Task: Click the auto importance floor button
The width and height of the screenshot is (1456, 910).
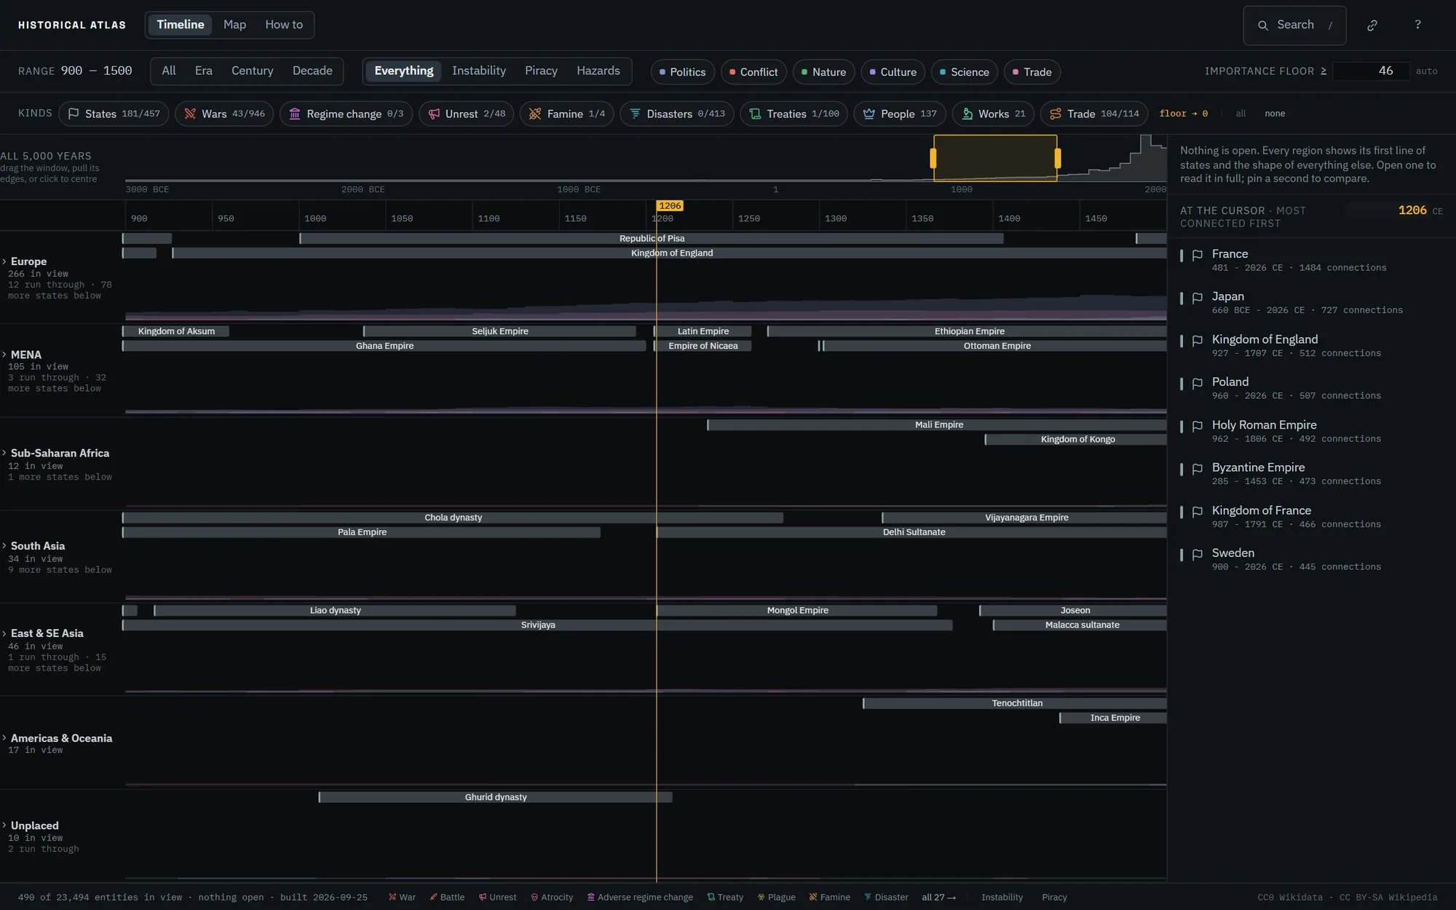Action: coord(1425,71)
